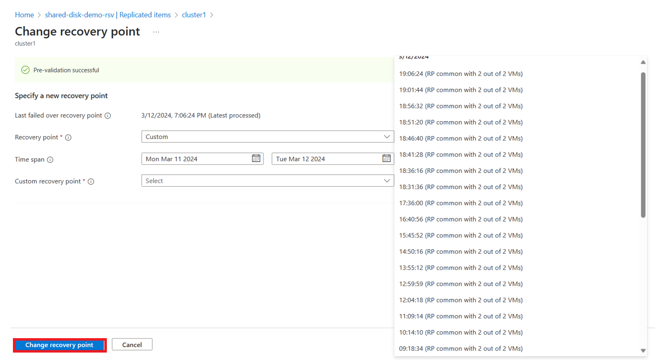Click the Custom recovery point info icon

point(90,181)
